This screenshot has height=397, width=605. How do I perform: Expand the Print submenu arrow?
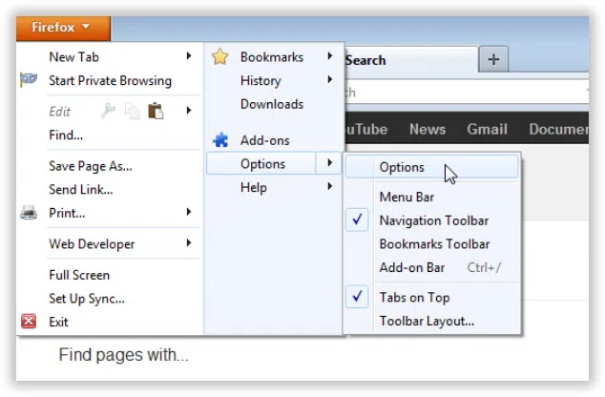click(189, 212)
